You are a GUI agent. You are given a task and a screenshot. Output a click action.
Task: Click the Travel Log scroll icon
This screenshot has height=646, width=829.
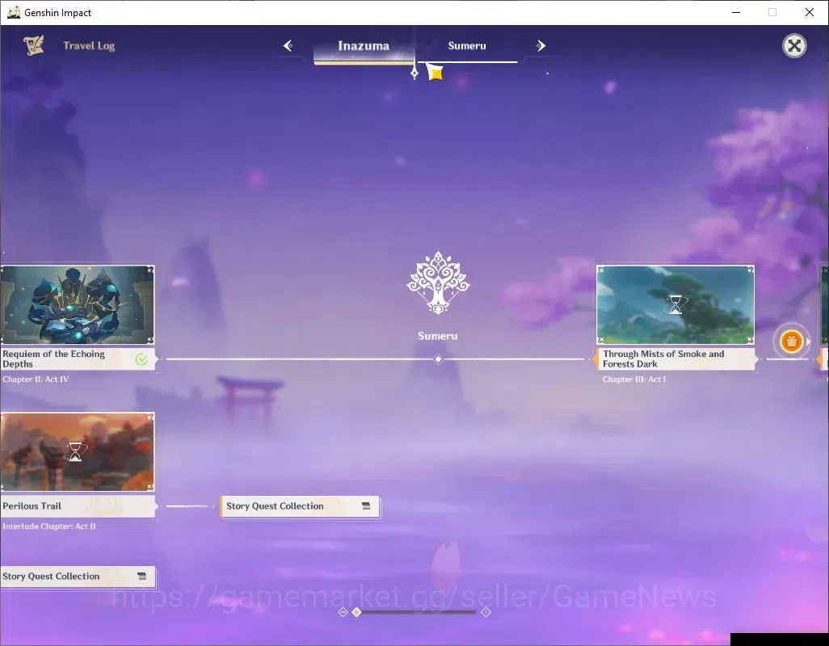[34, 45]
